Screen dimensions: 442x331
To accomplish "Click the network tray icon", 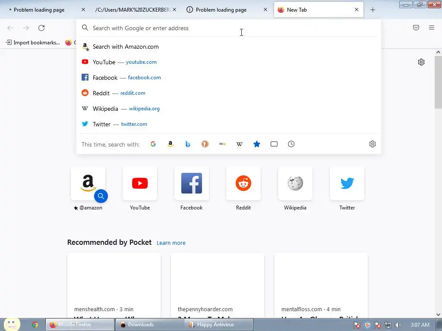I will [388, 325].
